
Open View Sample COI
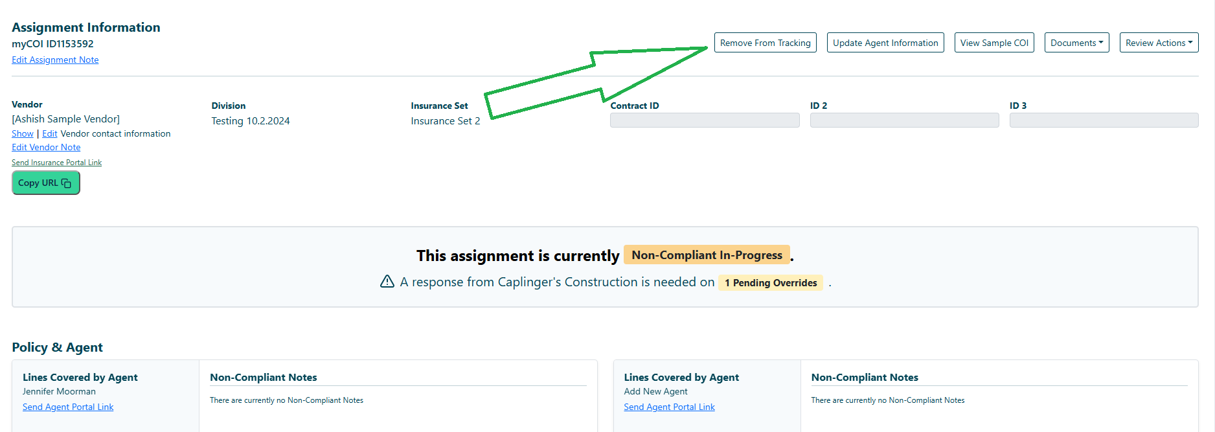(994, 43)
